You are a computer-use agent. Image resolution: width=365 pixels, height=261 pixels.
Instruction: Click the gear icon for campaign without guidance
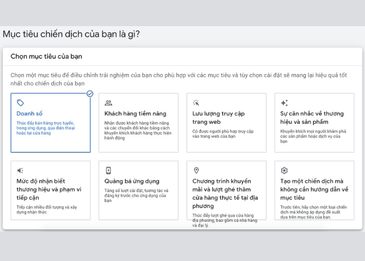tap(284, 170)
